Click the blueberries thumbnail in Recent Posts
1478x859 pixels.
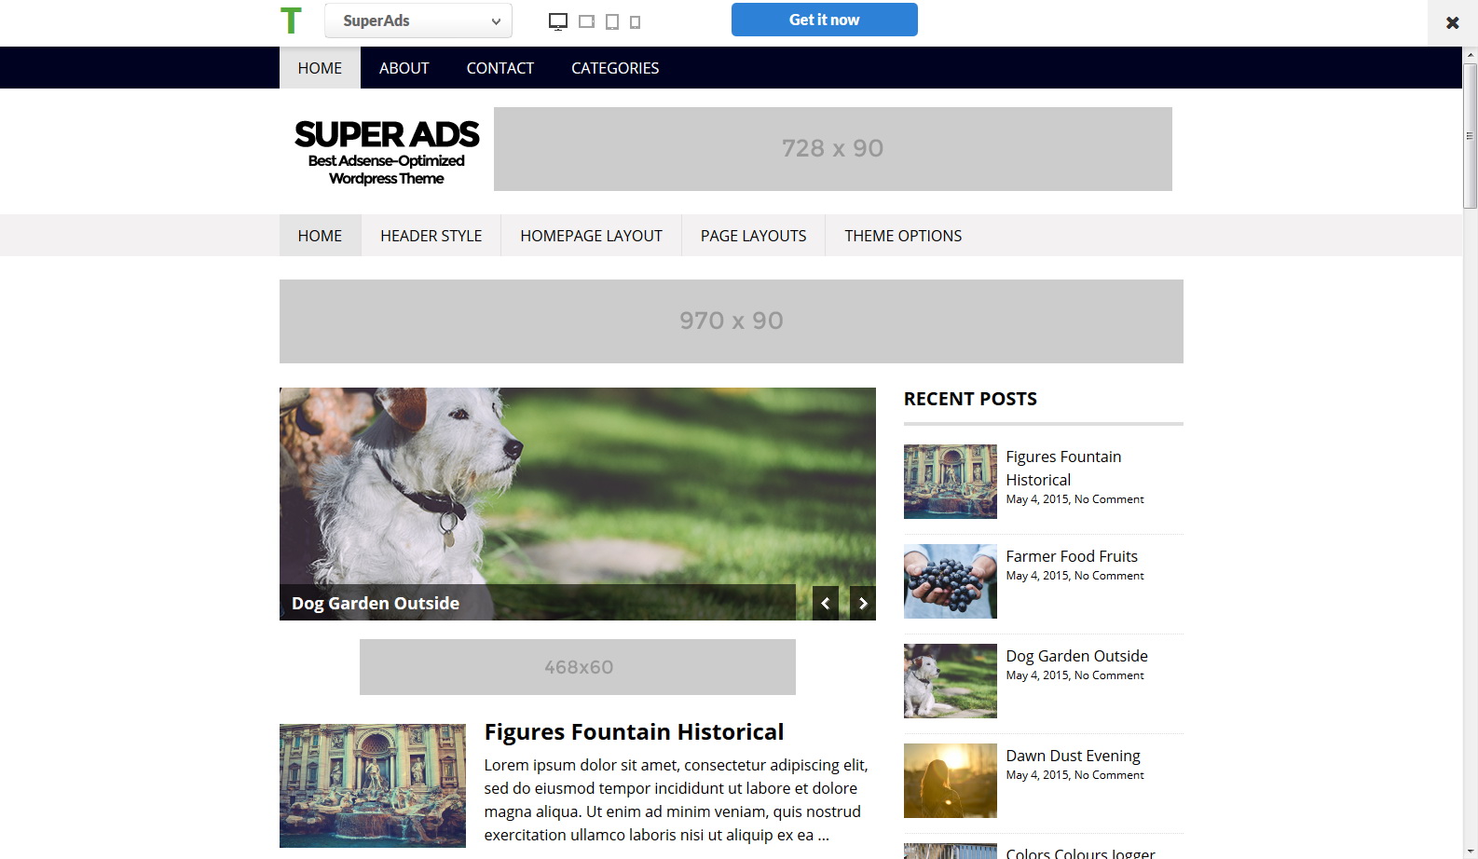click(x=951, y=581)
